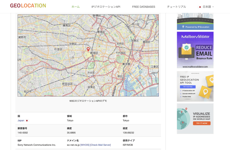Click the 渋谷区 label on the map
Viewport: 230px width, 150px height.
click(x=91, y=73)
